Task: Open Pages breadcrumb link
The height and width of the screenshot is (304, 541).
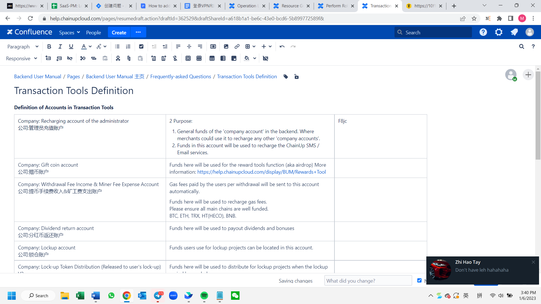Action: pos(74,77)
